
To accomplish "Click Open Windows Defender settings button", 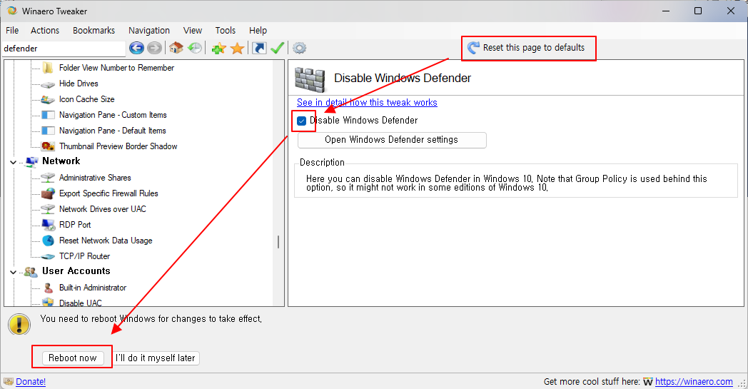I will click(392, 140).
